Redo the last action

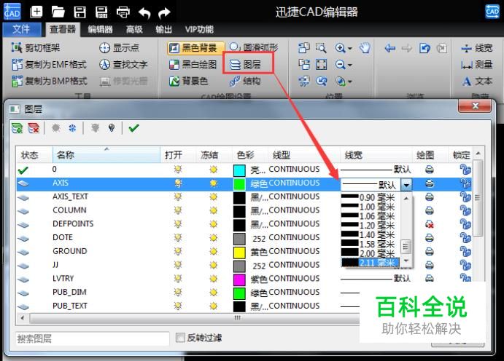164,13
